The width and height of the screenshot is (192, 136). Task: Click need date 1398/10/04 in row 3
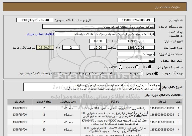point(20,122)
